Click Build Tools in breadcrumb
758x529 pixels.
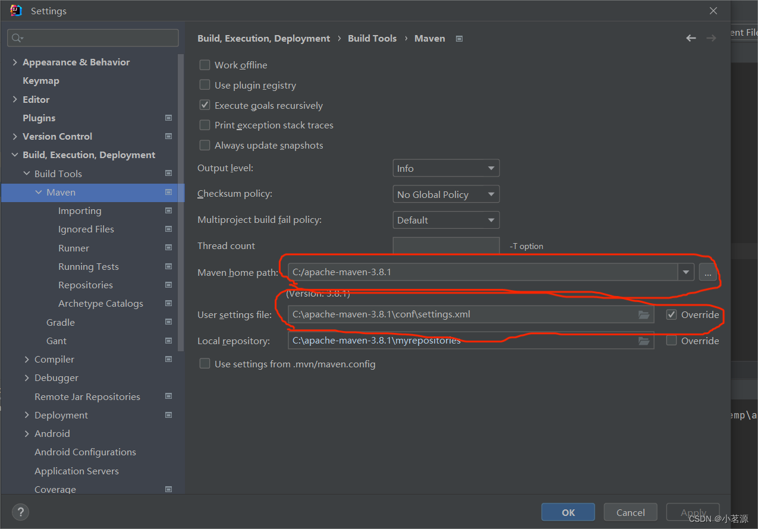coord(372,38)
